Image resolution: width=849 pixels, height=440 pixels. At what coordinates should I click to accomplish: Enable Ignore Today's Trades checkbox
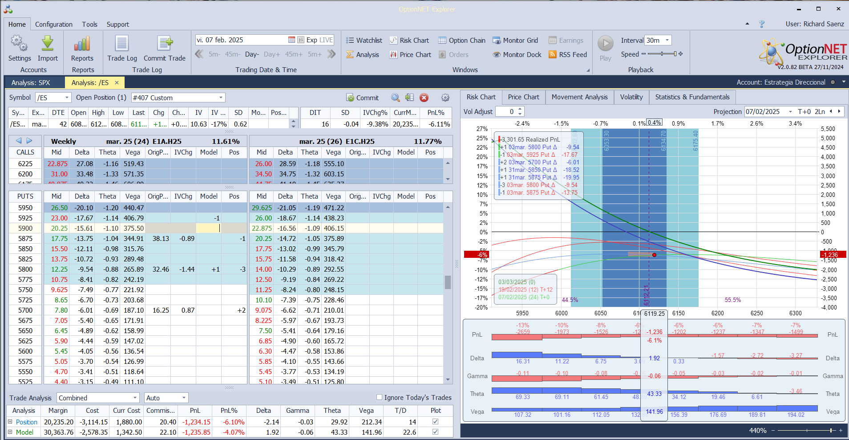[380, 397]
